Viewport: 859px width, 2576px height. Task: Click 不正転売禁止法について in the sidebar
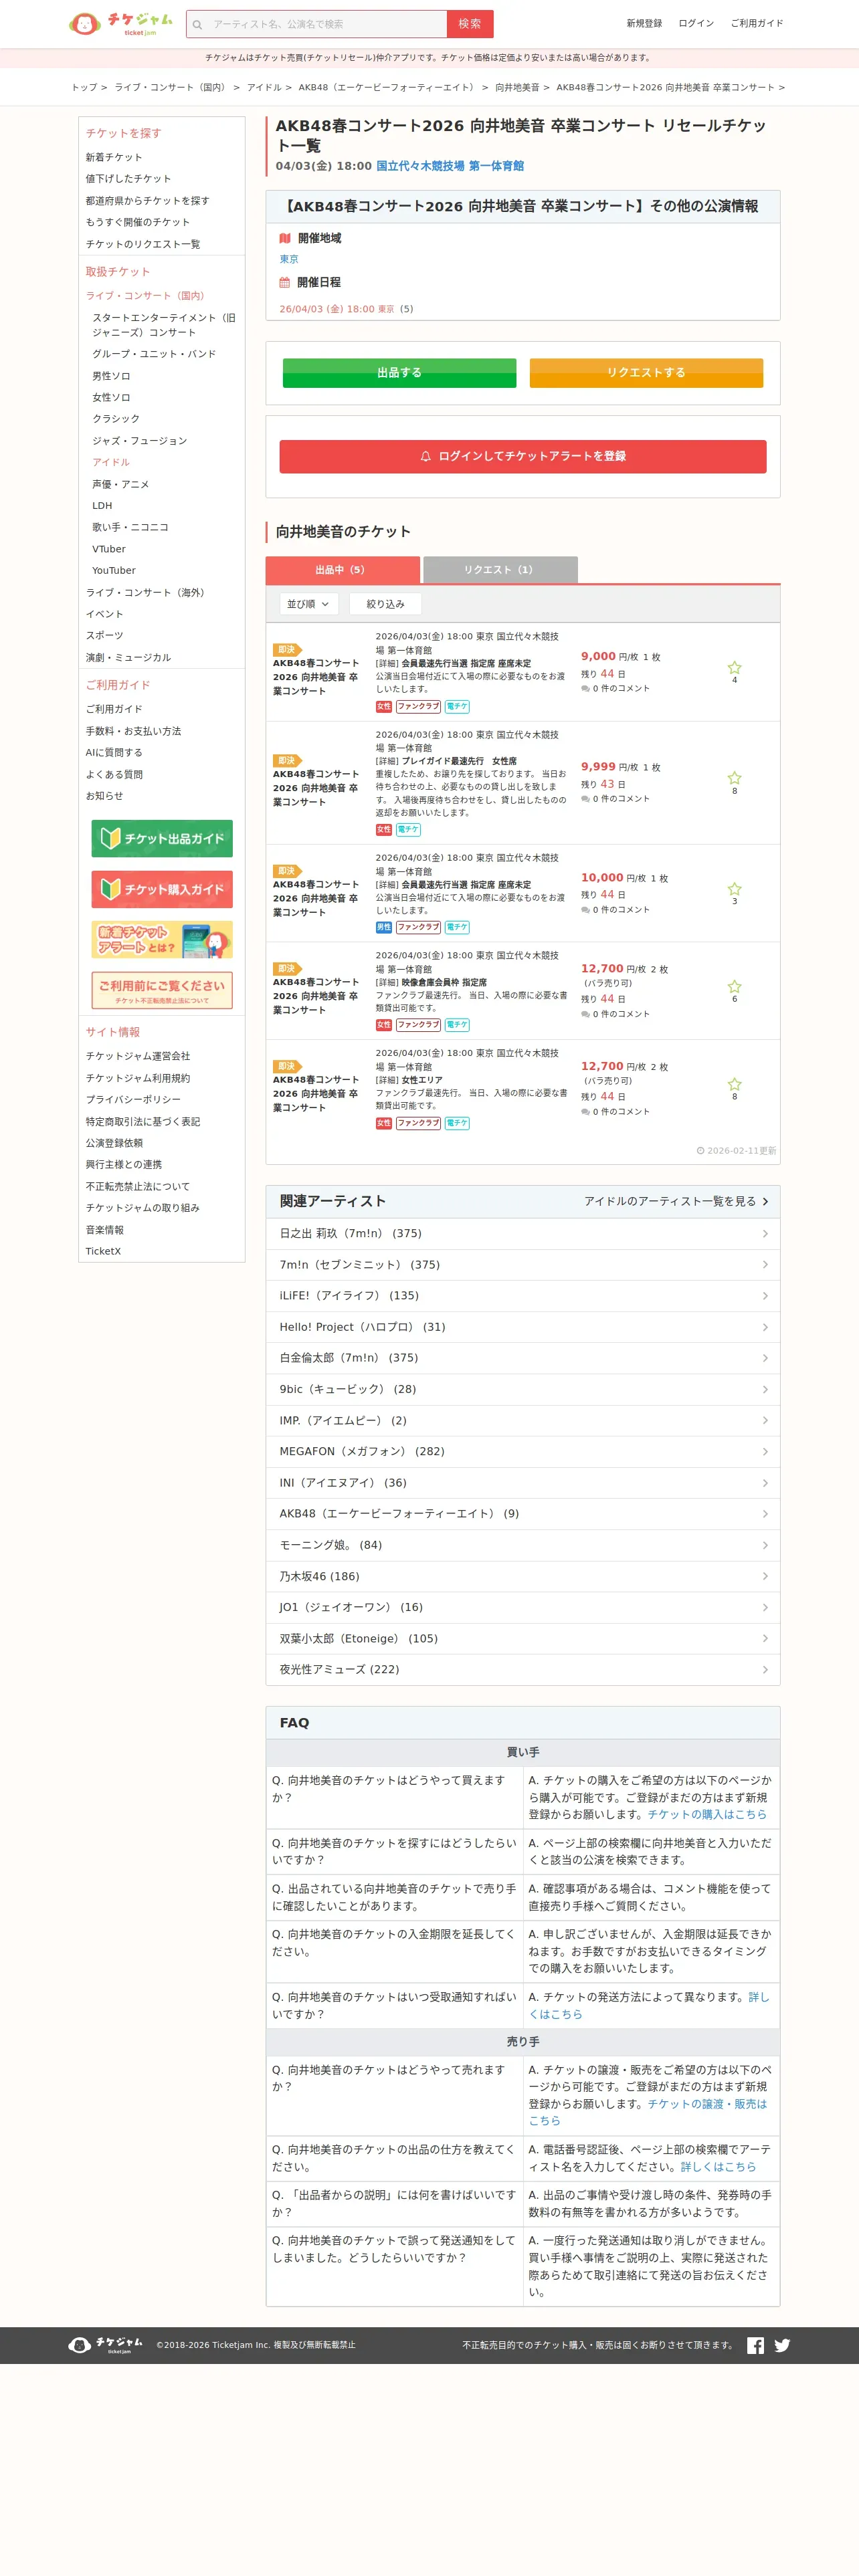click(x=138, y=1186)
